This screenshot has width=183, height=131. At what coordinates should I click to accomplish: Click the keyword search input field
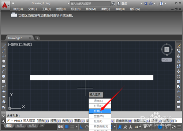90,4
